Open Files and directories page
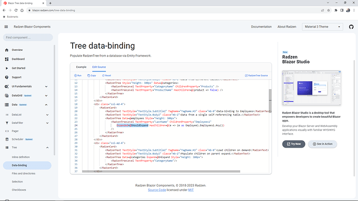This screenshot has height=201, width=358. (23, 174)
